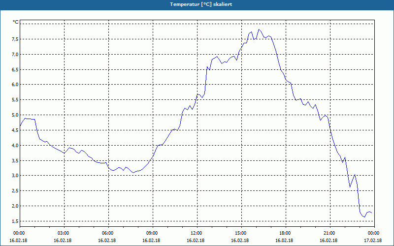
Task: Click the 16.02.18 date under the first 00:00
Action: click(18, 241)
